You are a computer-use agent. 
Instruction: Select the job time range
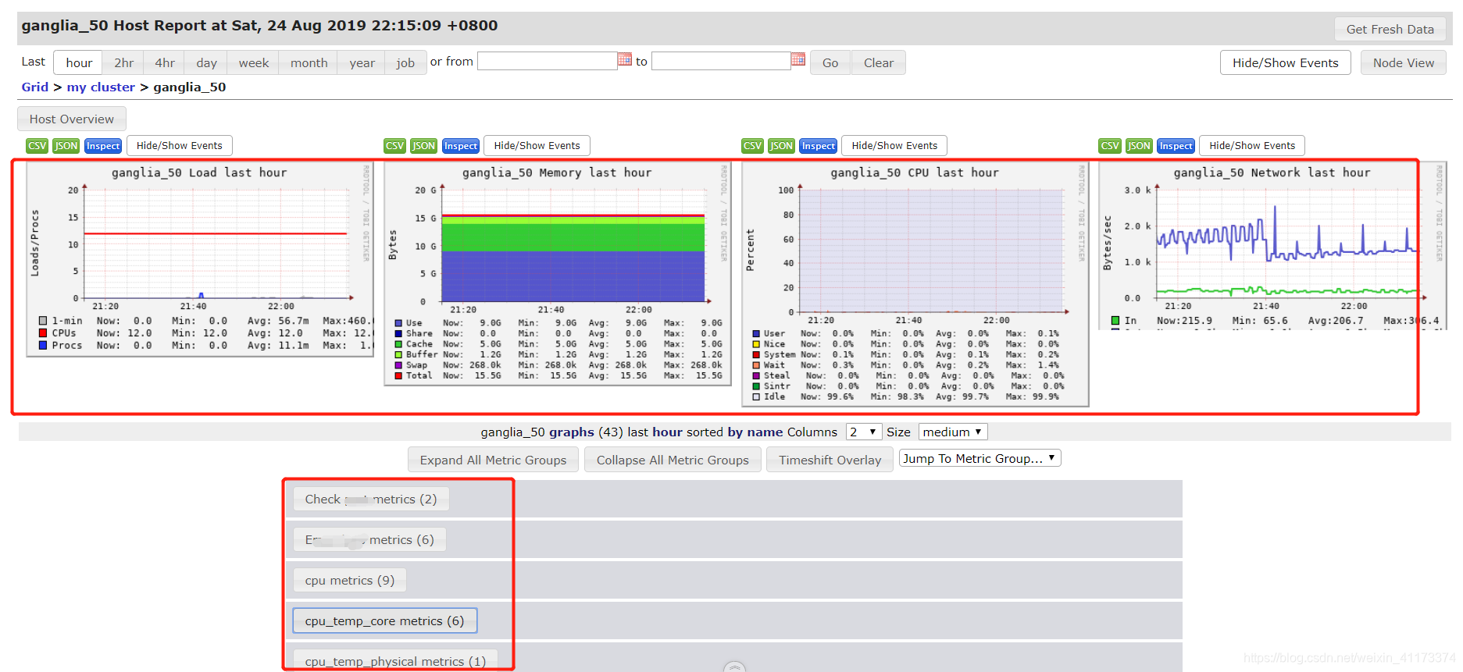coord(405,62)
